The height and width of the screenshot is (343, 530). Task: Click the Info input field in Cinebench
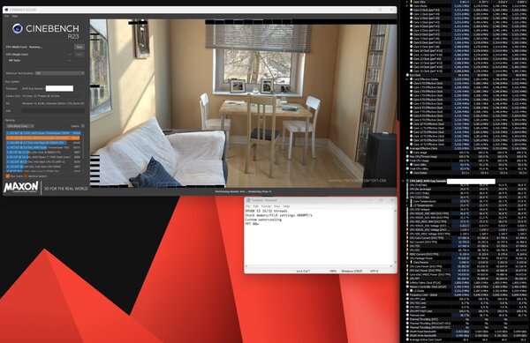pos(53,110)
